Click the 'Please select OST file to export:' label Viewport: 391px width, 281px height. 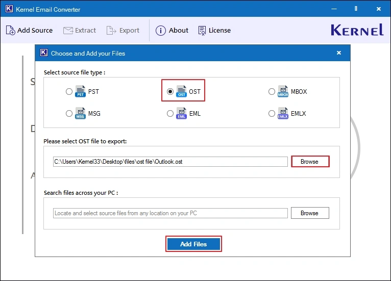coord(85,141)
